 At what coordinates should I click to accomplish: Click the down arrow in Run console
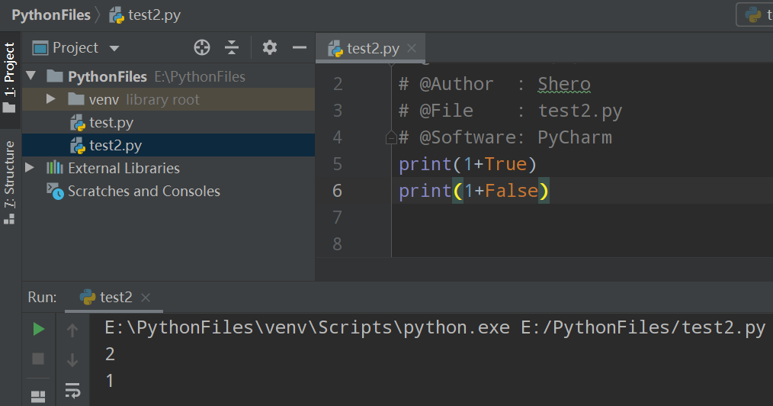(72, 359)
